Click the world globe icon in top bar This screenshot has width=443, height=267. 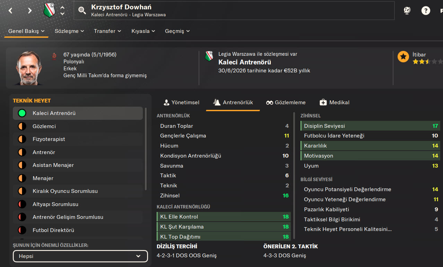[x=407, y=10]
